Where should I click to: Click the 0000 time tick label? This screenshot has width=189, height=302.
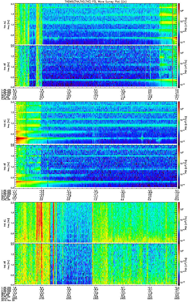(x=15, y=298)
